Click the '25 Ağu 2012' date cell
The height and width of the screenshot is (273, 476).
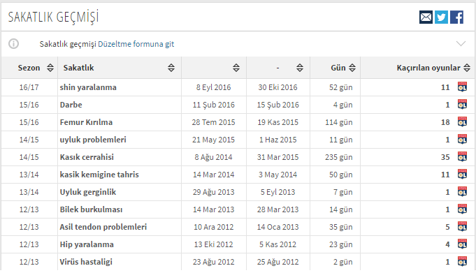tap(277, 262)
